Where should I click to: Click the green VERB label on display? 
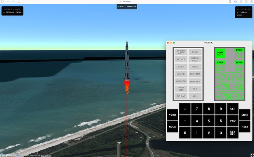(x=220, y=62)
